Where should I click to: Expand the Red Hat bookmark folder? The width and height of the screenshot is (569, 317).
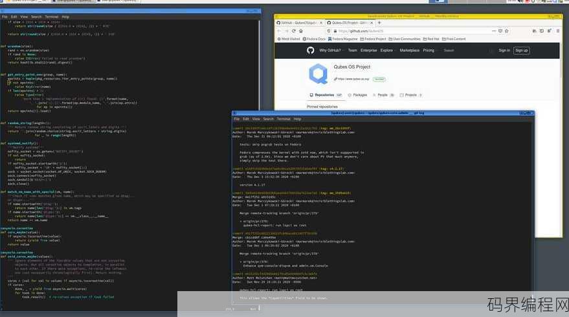point(431,39)
